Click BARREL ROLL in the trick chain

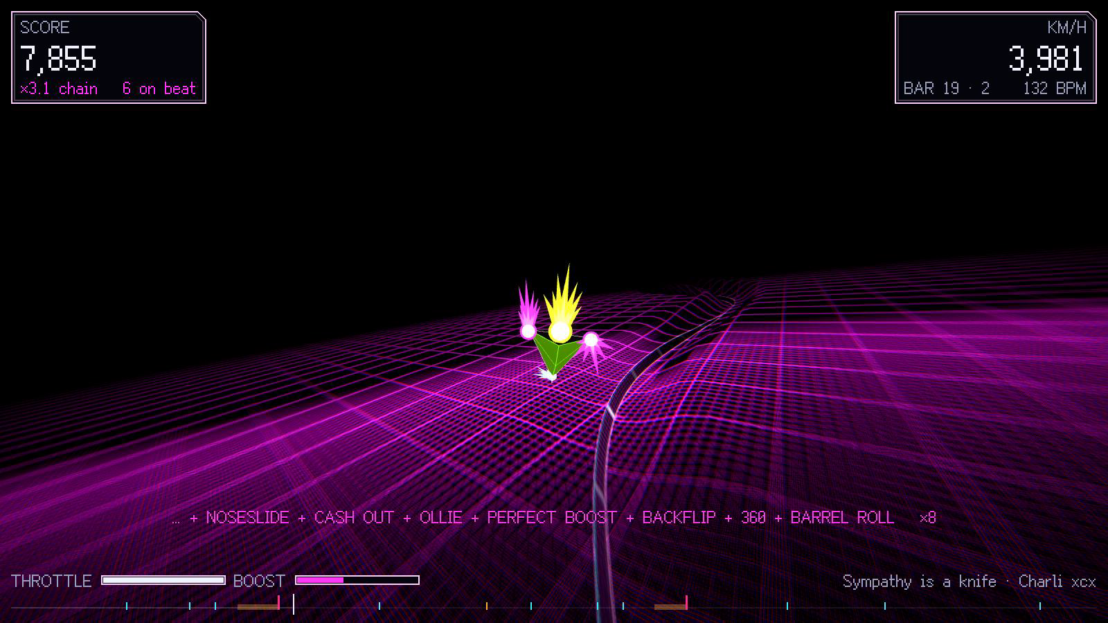pyautogui.click(x=842, y=518)
